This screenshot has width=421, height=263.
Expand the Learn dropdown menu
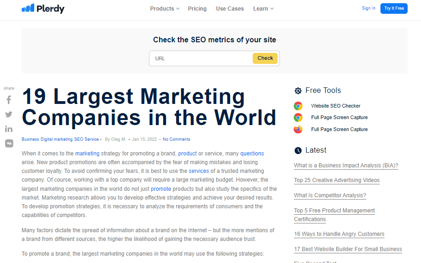point(263,9)
